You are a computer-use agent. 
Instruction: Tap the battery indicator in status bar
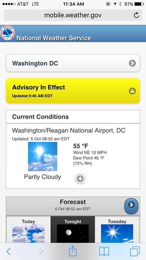click(139, 4)
